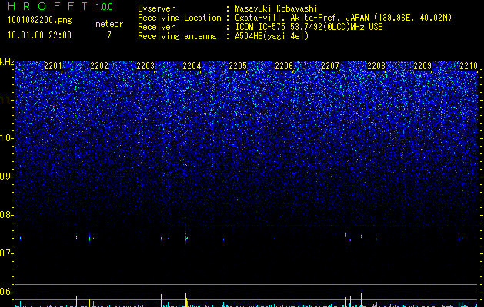Click the meteor count label
484x307 pixels.
[x=109, y=24]
